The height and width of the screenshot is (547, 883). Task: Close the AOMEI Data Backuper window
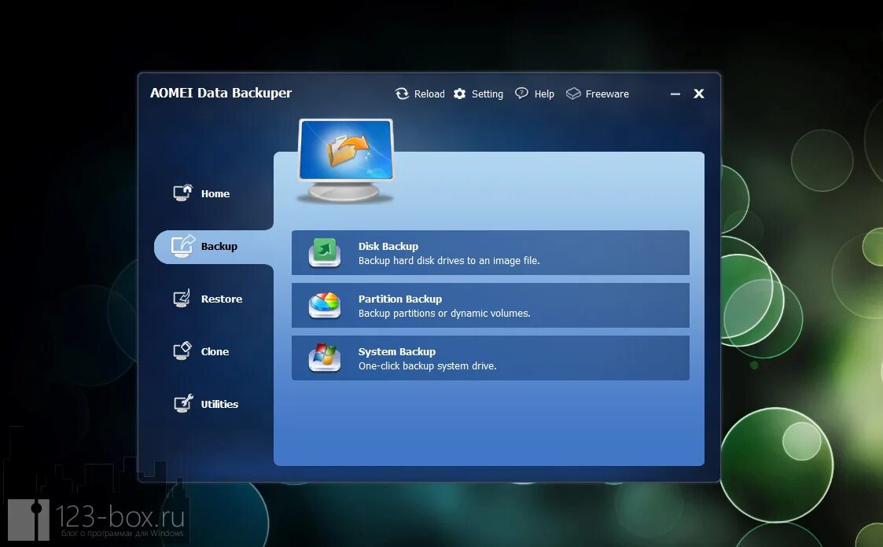coord(699,94)
